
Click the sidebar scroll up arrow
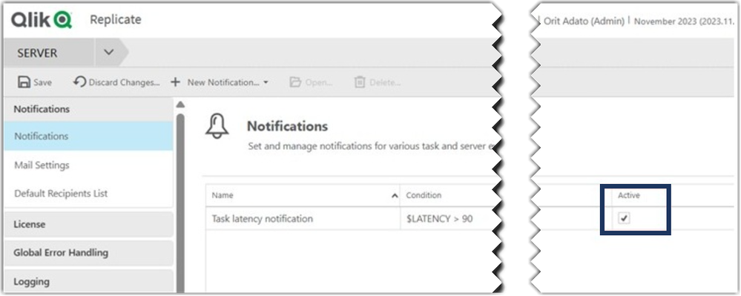tap(180, 105)
